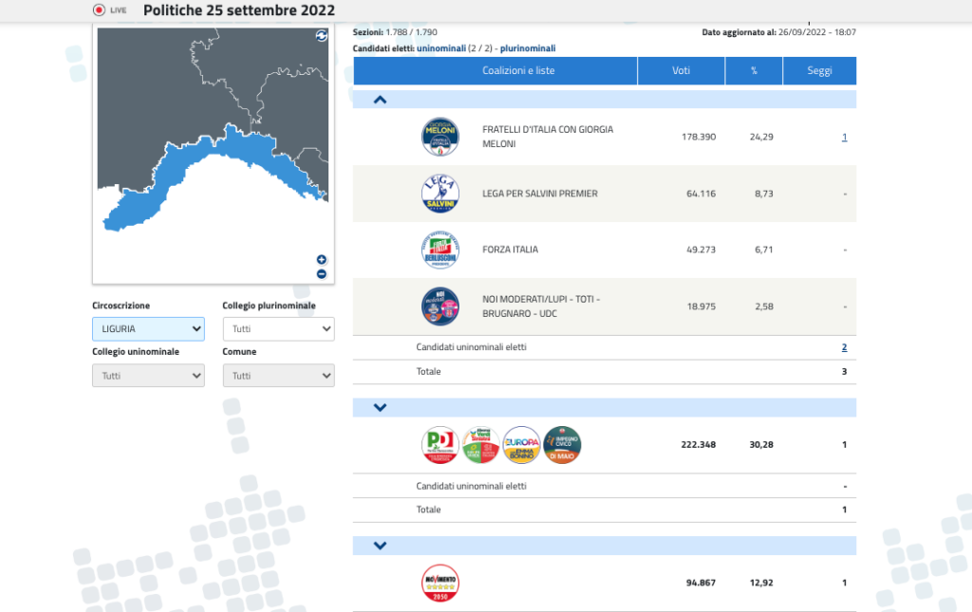Click the Politiche 25 settembre 2022 title

point(239,10)
